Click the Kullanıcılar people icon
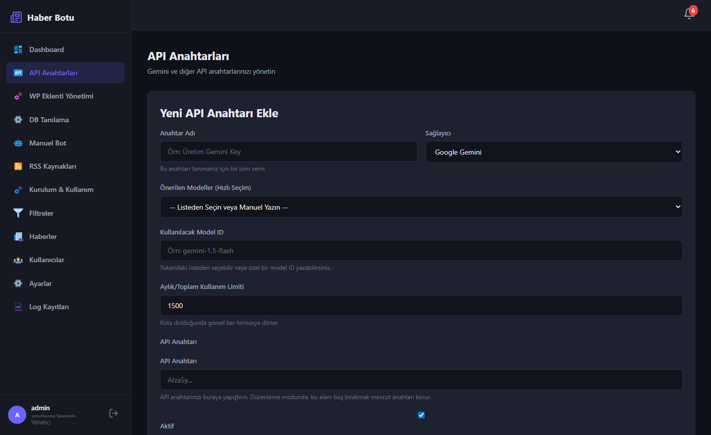The image size is (711, 435). coord(18,260)
